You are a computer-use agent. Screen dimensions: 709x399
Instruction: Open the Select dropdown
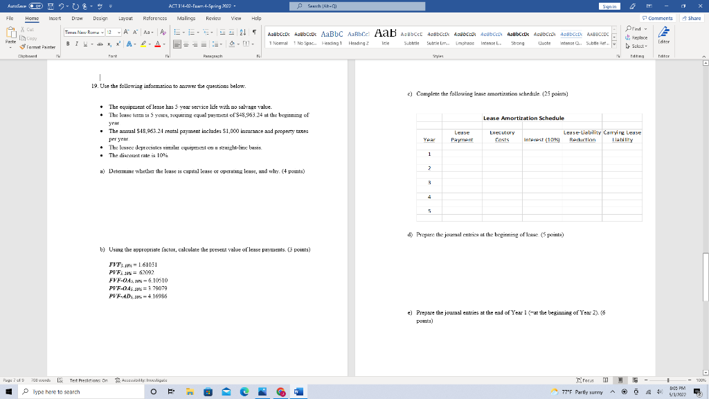[x=637, y=46]
